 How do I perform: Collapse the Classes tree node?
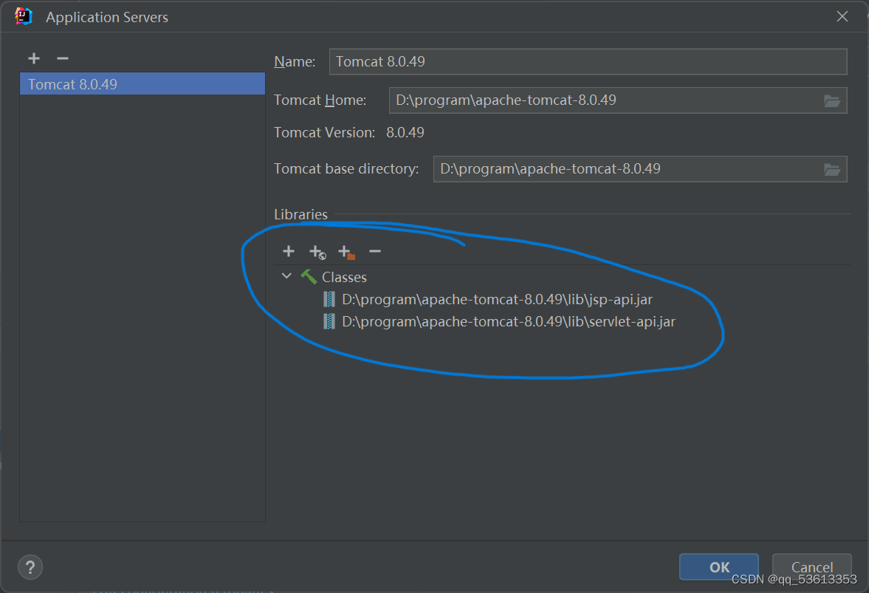(x=286, y=276)
